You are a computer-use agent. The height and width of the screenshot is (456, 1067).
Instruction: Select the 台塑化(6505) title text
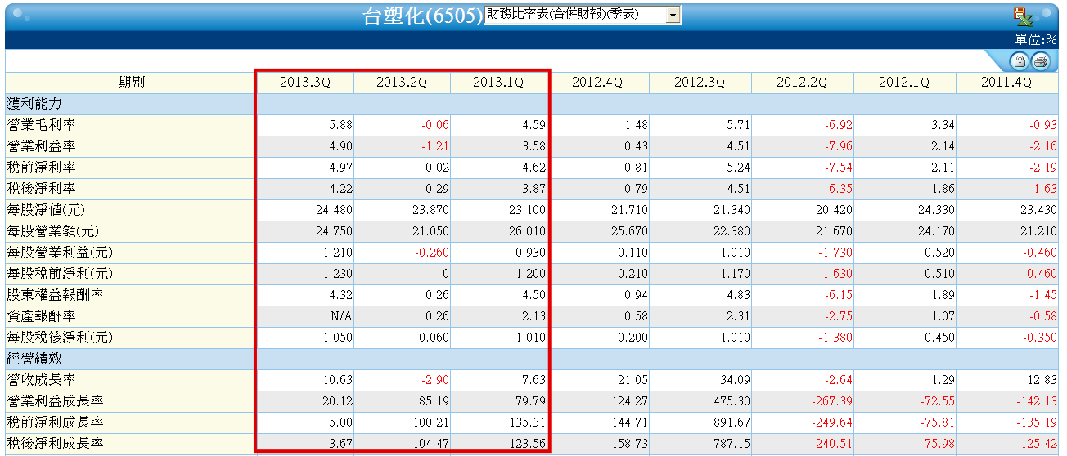(x=423, y=16)
